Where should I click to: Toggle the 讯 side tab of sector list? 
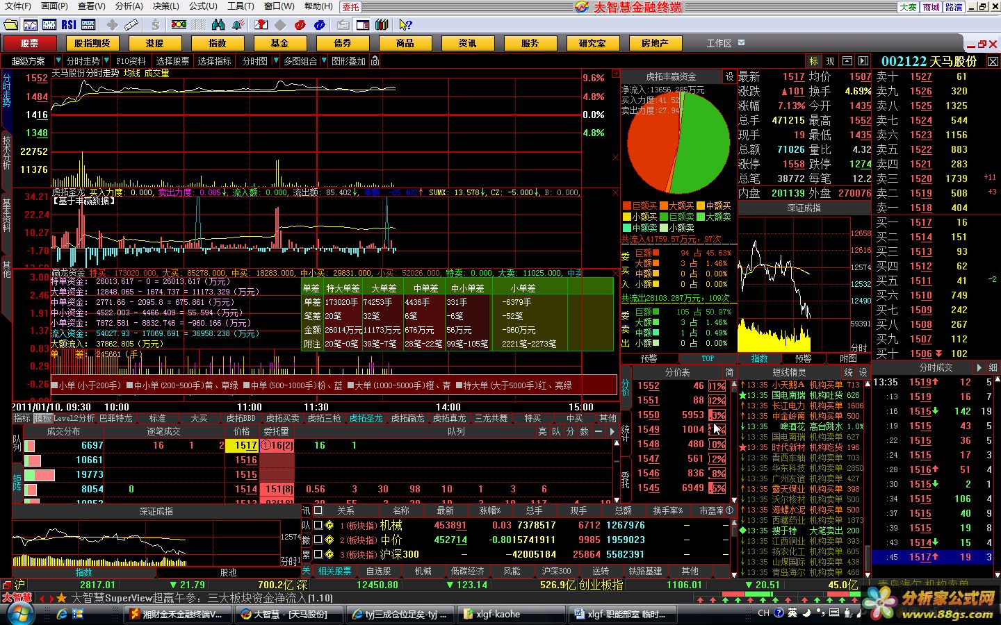306,510
